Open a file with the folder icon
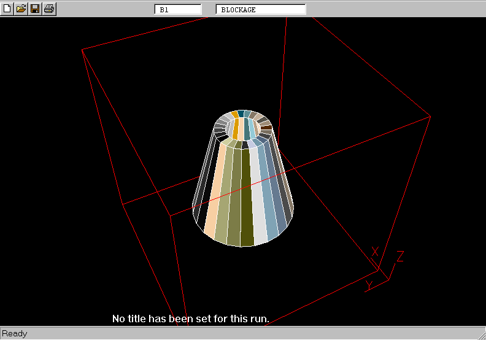The image size is (486, 340). tap(21, 9)
